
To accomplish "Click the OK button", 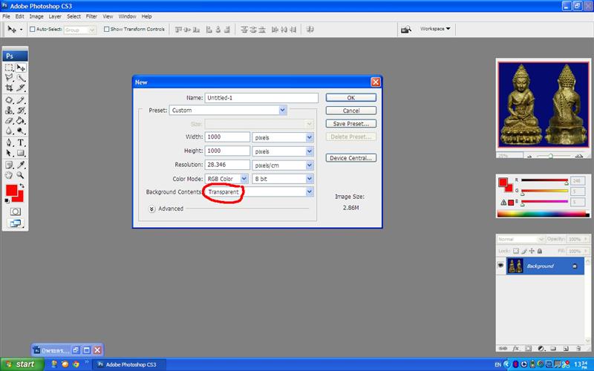I will coord(350,97).
